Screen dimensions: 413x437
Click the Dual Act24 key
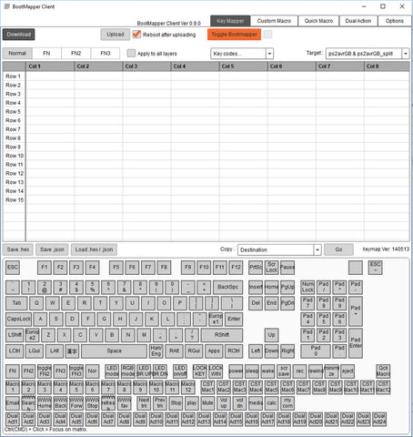click(379, 419)
